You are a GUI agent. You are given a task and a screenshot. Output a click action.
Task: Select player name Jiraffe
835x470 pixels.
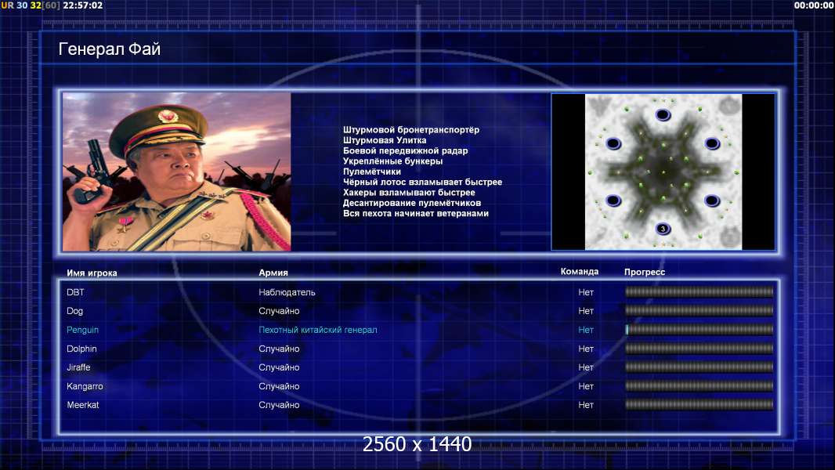[x=78, y=367]
